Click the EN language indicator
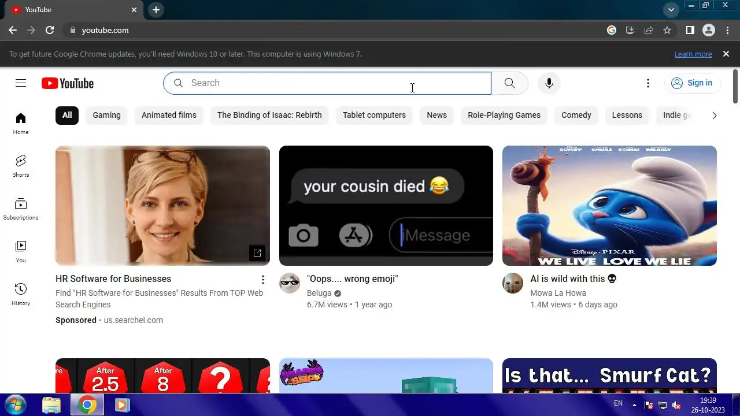Image resolution: width=740 pixels, height=416 pixels. [618, 404]
